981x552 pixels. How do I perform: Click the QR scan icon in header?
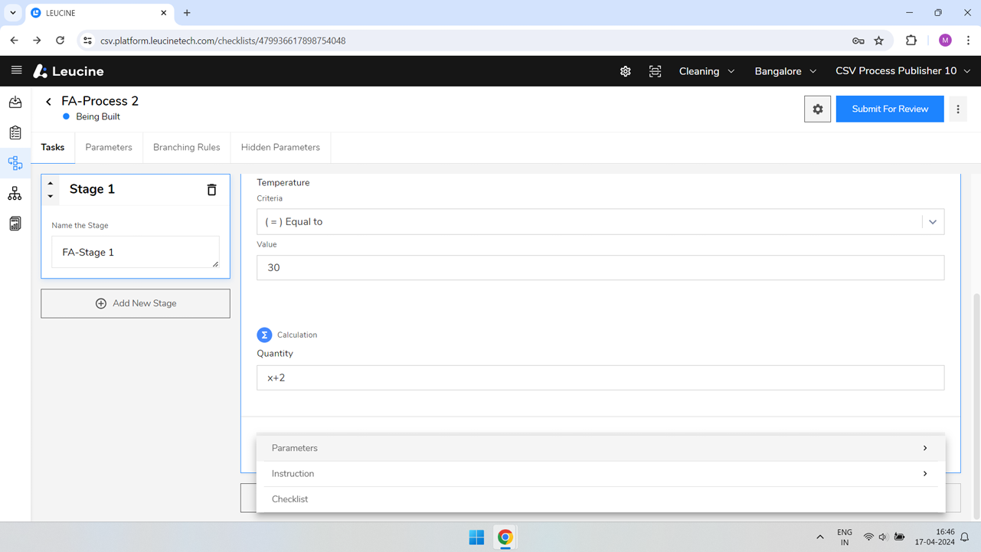pos(656,71)
